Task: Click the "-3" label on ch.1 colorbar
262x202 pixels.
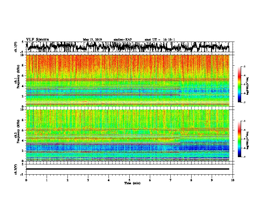Action: pyautogui.click(x=244, y=66)
